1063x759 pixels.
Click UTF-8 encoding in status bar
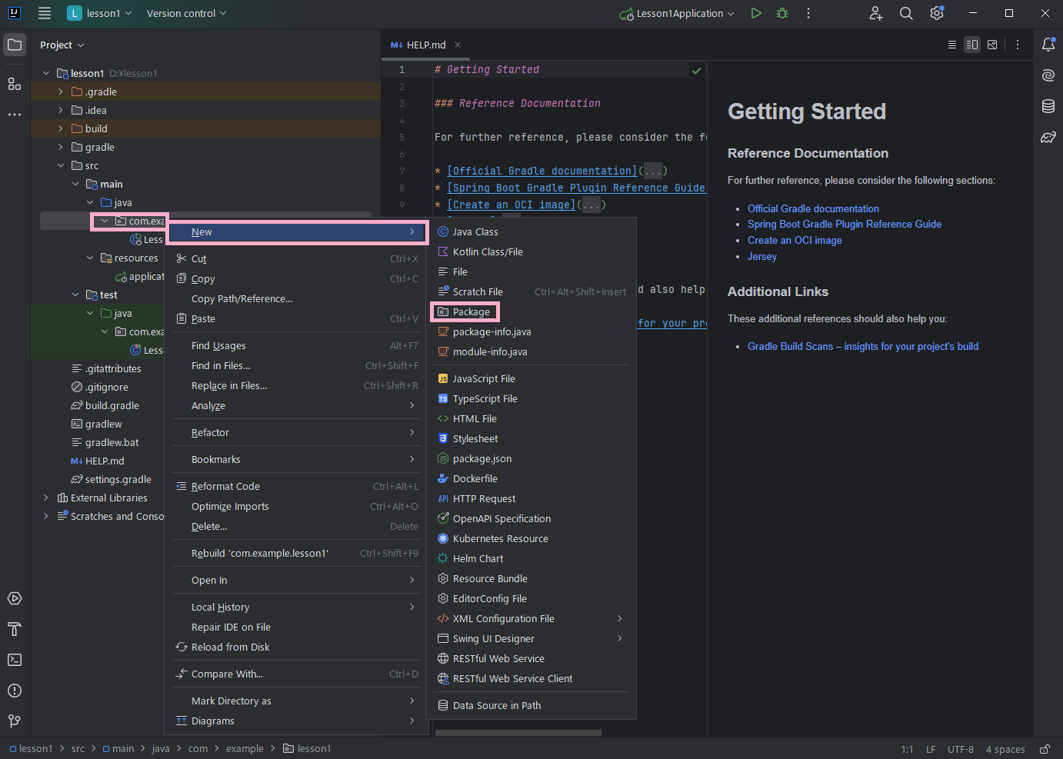tap(961, 749)
